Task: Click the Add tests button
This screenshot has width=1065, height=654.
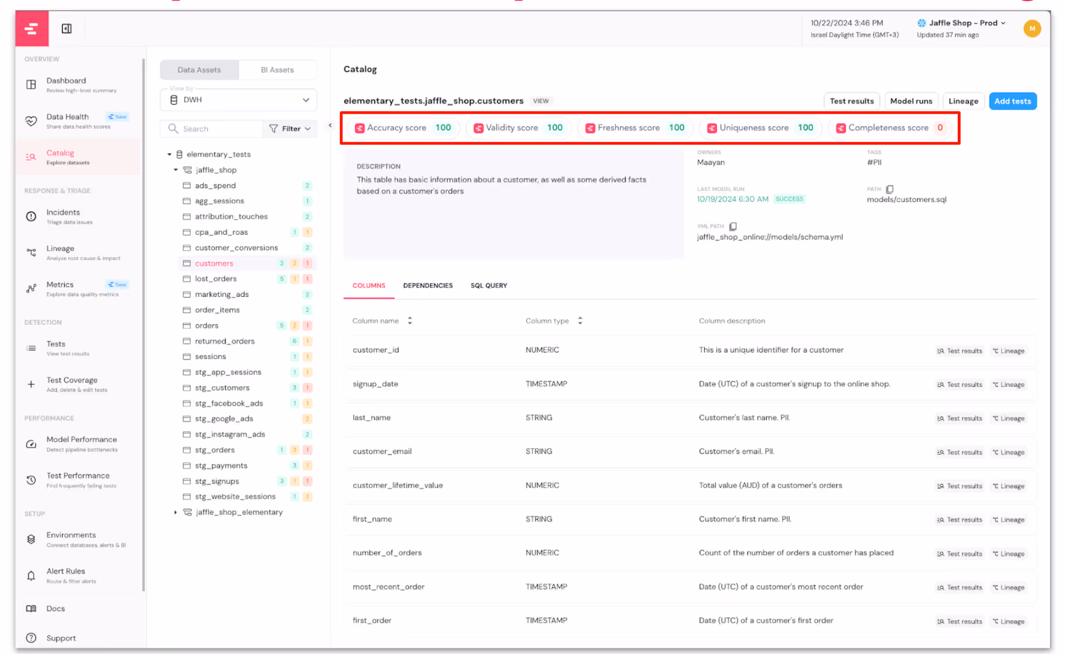Action: [x=1013, y=101]
